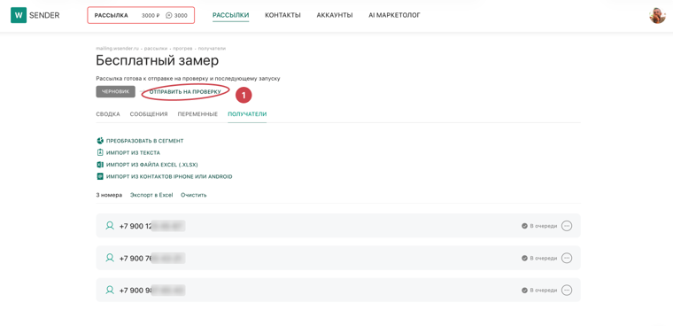The width and height of the screenshot is (673, 326).
Task: Switch to the Сообщения tab
Action: 149,114
